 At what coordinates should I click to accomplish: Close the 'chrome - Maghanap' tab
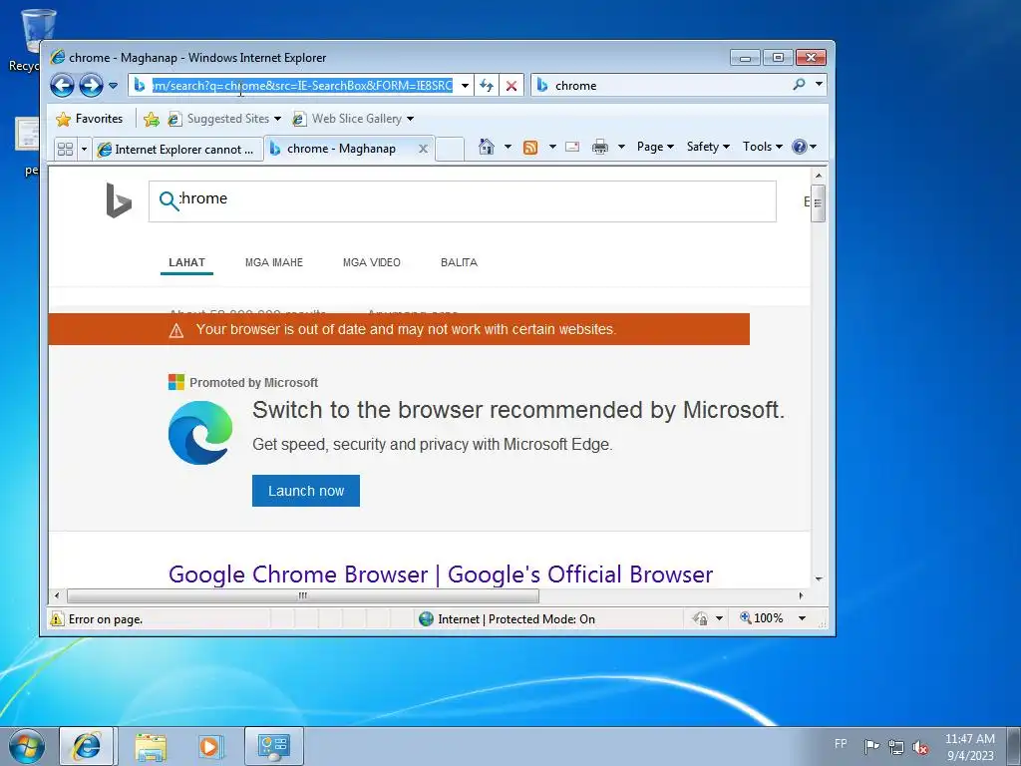click(423, 149)
